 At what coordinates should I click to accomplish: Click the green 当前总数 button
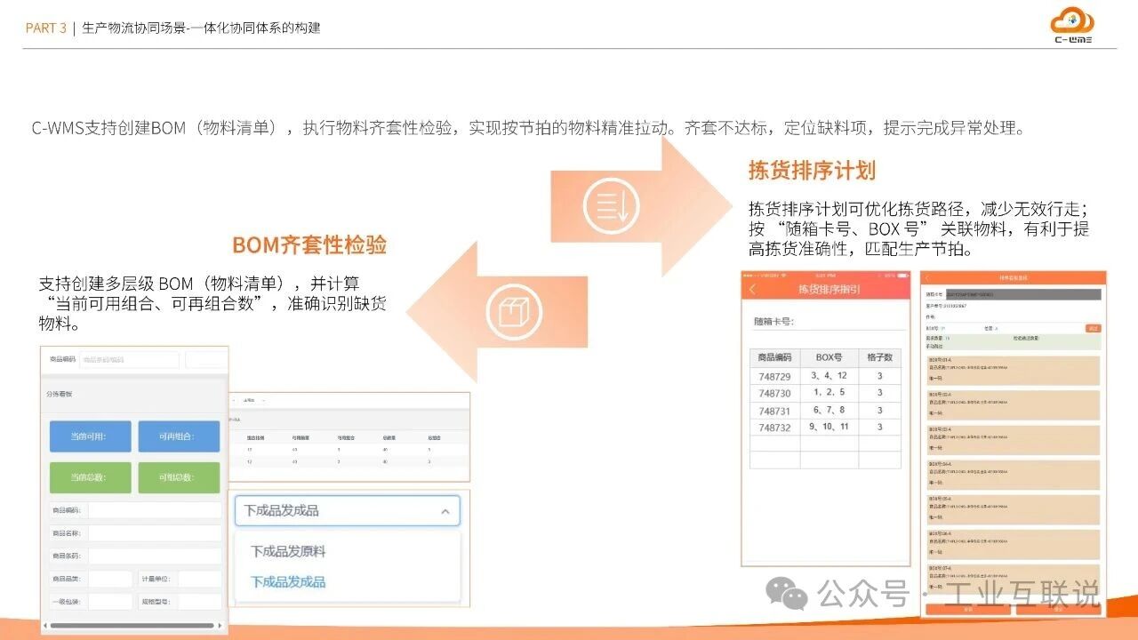point(90,477)
